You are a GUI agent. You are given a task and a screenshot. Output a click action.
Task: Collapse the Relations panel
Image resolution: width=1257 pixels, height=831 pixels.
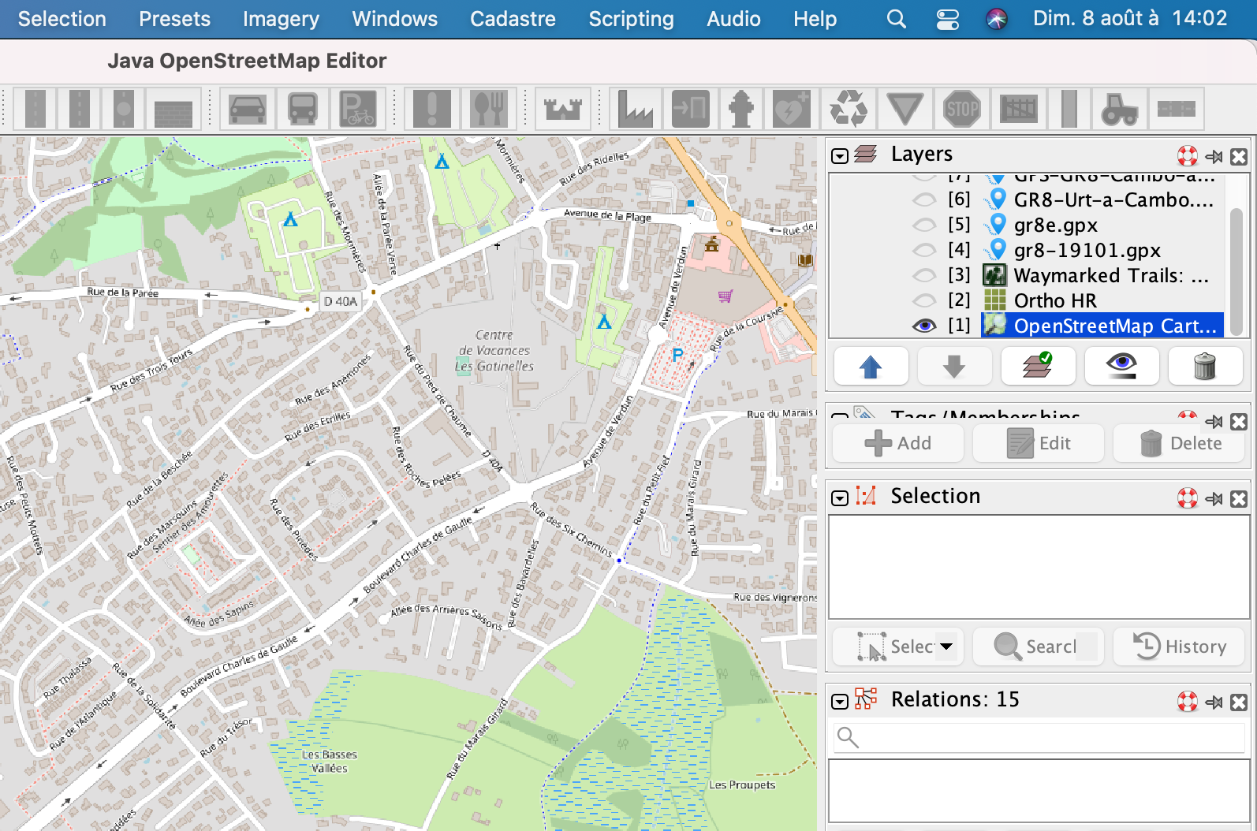pyautogui.click(x=840, y=702)
